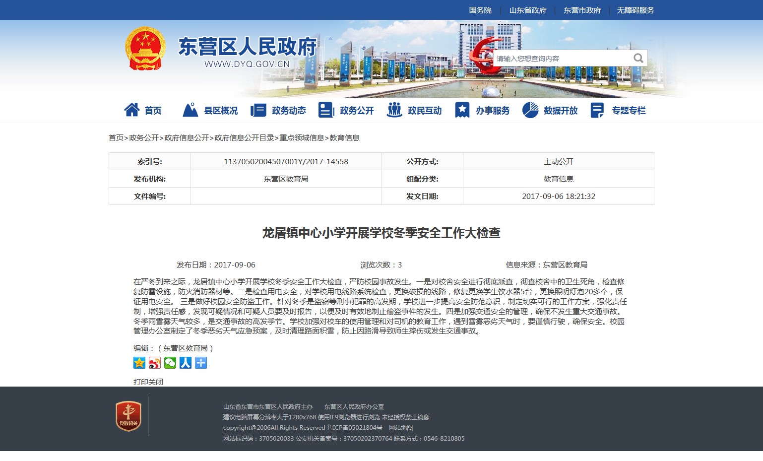
Task: Click the 党政机关 badge in footer
Action: (x=128, y=416)
